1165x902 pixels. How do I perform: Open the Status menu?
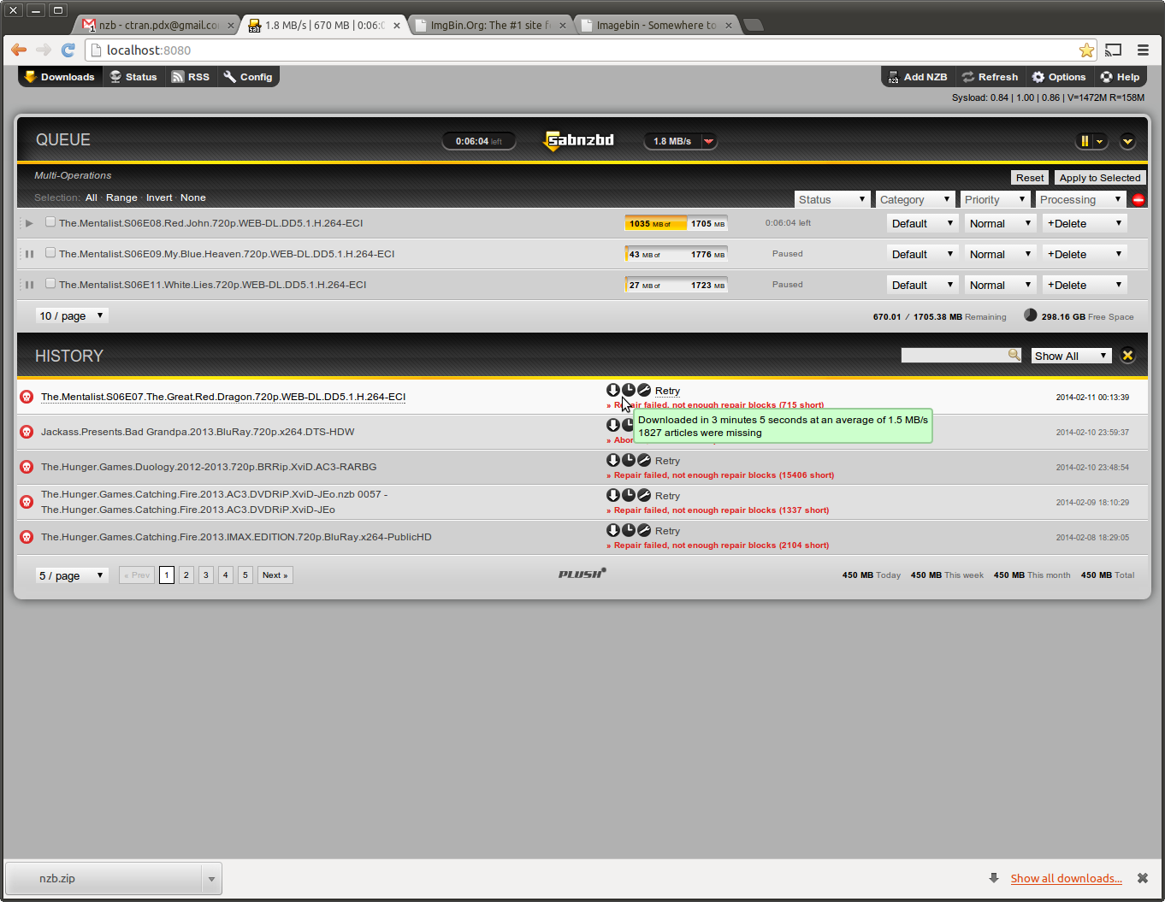pyautogui.click(x=133, y=77)
